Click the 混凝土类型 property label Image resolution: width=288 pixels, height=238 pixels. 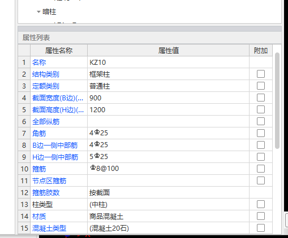pyautogui.click(x=49, y=228)
